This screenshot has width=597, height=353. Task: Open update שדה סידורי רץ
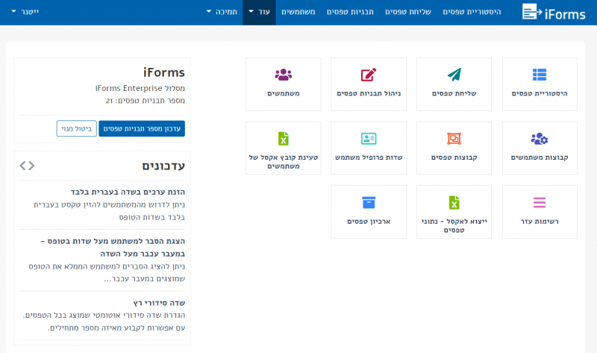[159, 303]
